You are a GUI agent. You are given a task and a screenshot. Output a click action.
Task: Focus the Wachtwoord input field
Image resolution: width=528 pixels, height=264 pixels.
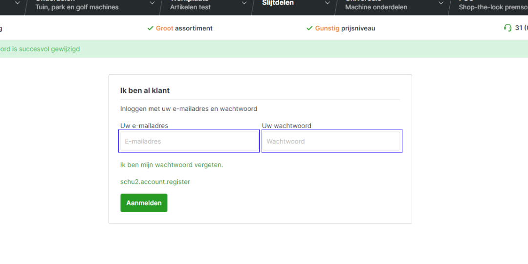tap(331, 141)
